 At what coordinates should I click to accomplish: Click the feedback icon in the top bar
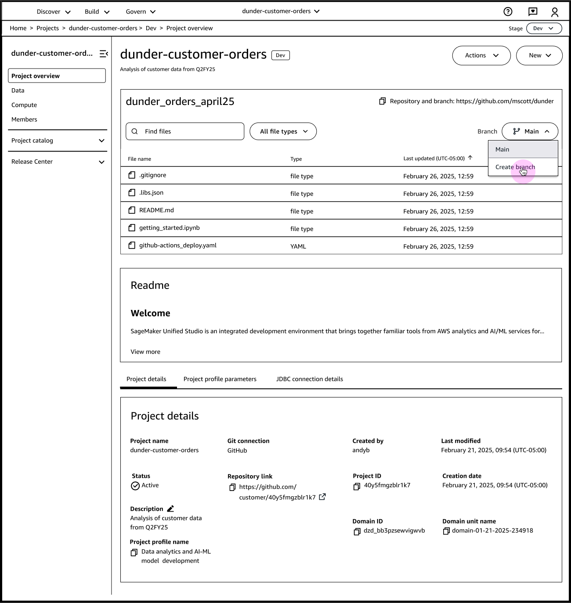point(533,11)
